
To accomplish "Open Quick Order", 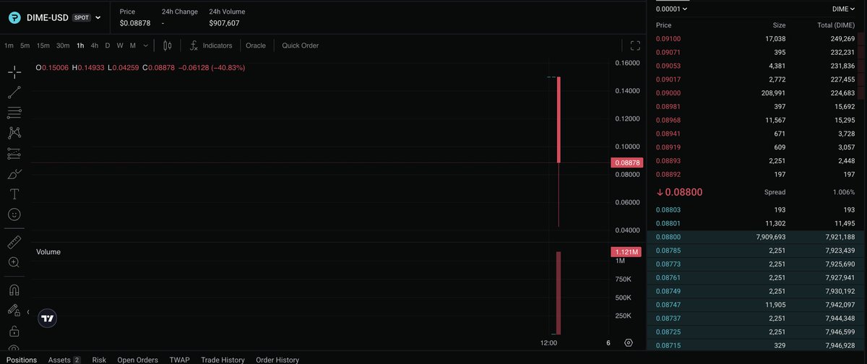I will [301, 45].
